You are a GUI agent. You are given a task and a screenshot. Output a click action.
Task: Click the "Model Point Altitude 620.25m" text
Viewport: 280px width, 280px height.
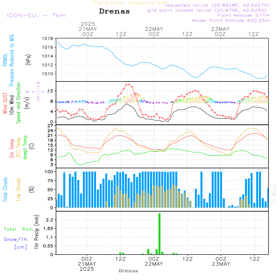231,20
